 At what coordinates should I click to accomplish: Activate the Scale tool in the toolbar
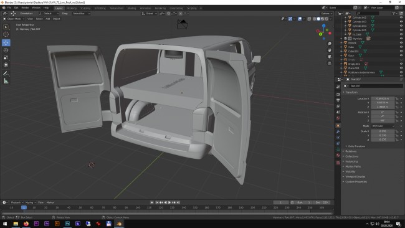pyautogui.click(x=6, y=57)
